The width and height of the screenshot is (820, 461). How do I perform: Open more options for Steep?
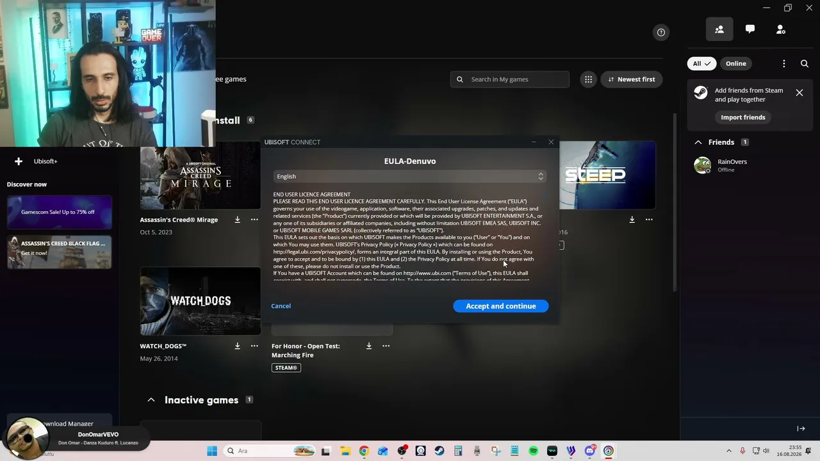click(649, 220)
